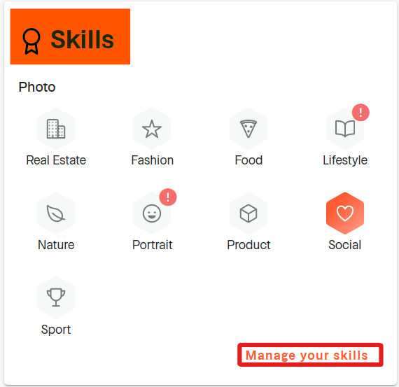The height and width of the screenshot is (387, 399).
Task: Click the Product text label
Action: pyautogui.click(x=248, y=245)
